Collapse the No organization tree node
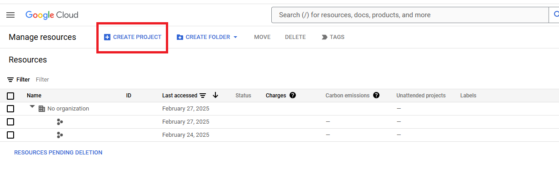Viewport: 559px width, 178px height. coord(32,107)
